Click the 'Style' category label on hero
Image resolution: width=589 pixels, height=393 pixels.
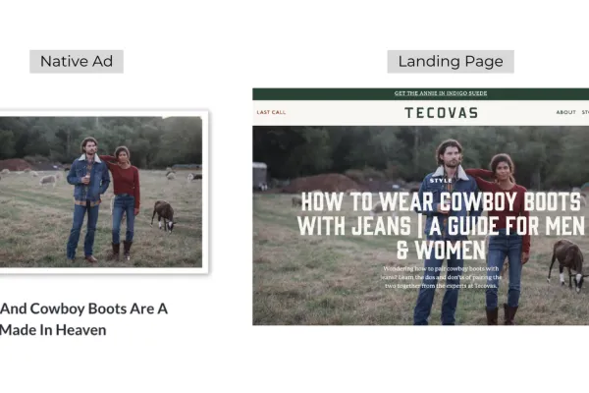click(x=441, y=181)
